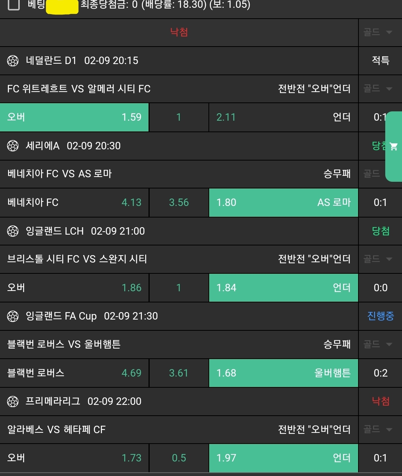Click the soccer ball icon beside 잉글랜드 FA Cup
This screenshot has width=402, height=476.
point(13,317)
